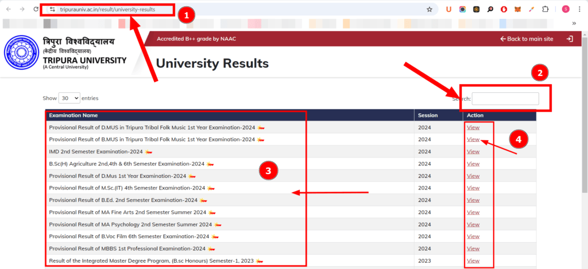
Task: Open the site information icon in address bar
Action: 52,10
